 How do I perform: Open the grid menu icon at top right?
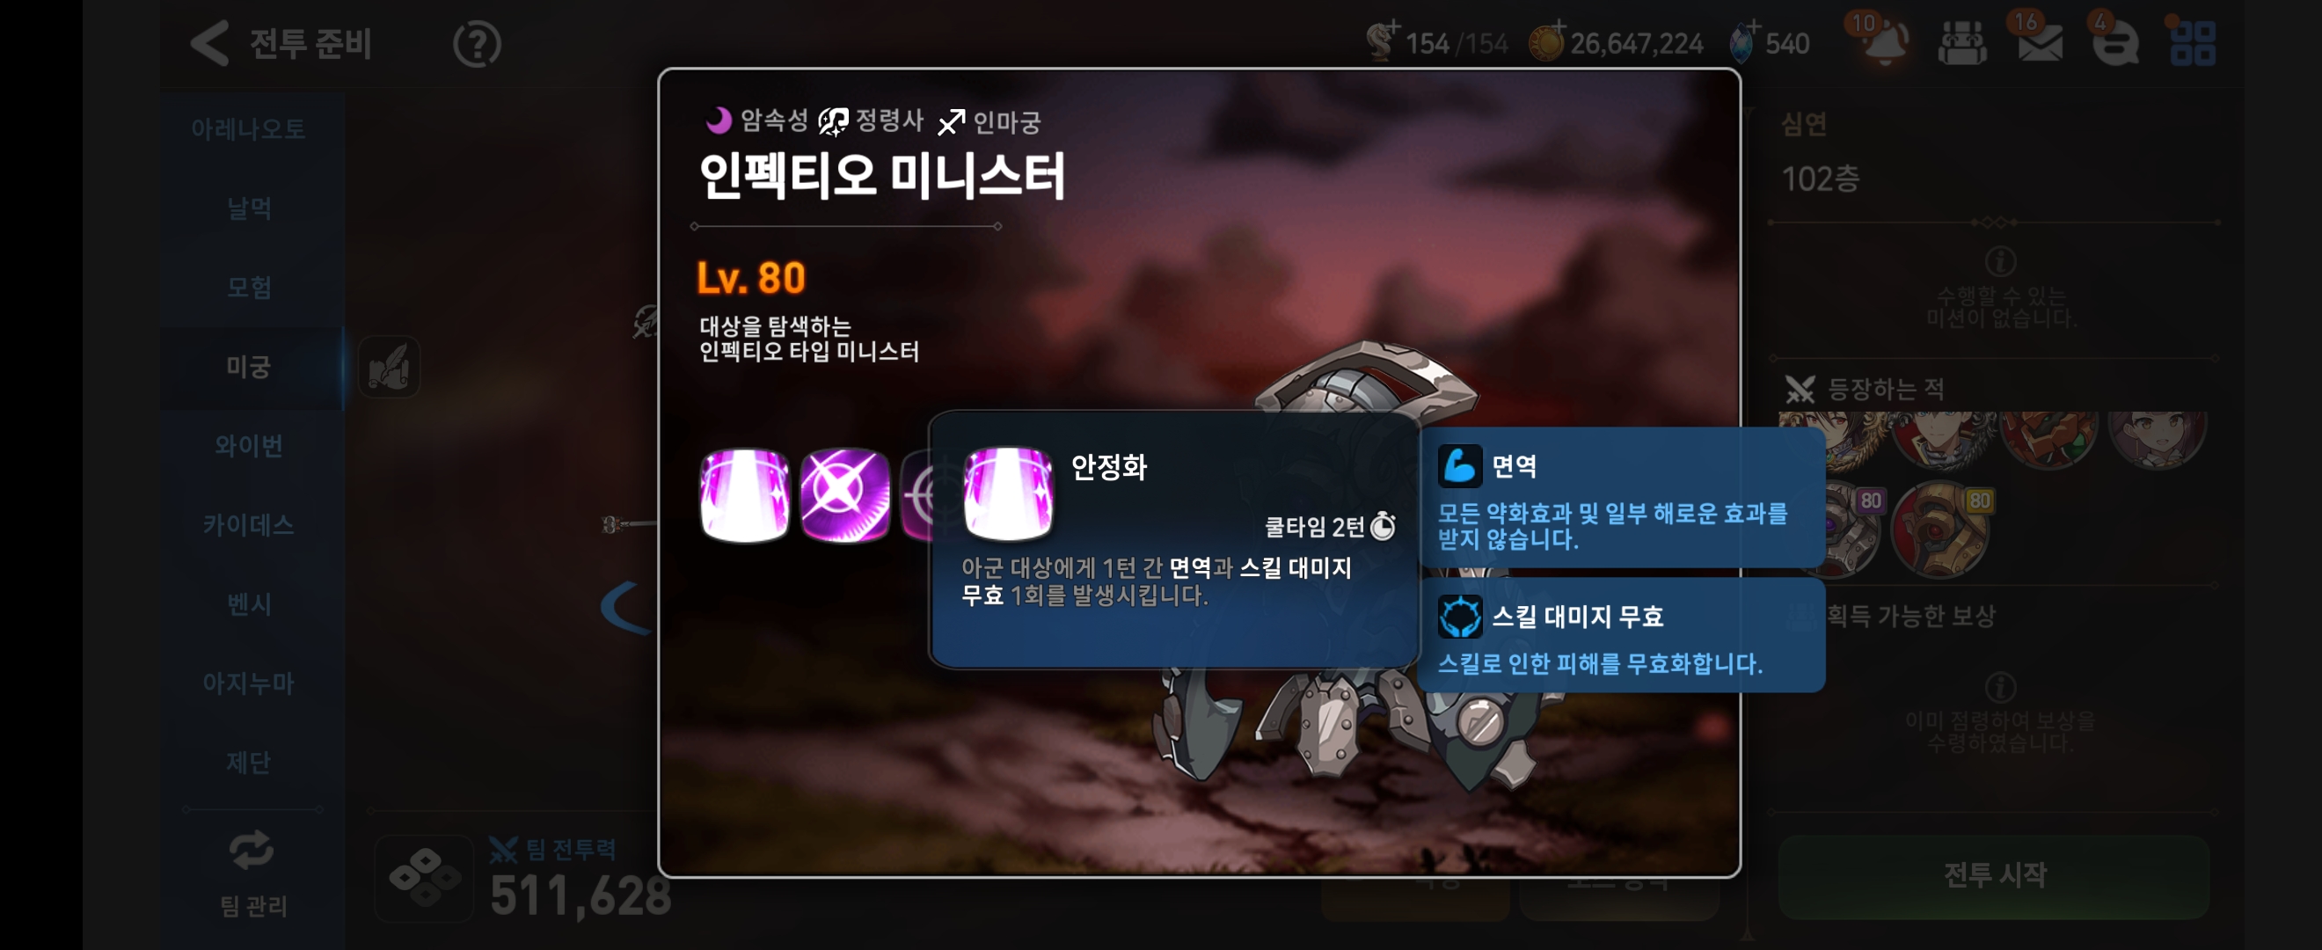tap(2193, 43)
